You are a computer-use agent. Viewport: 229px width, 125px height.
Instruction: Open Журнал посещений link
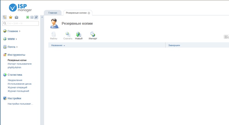(18, 91)
